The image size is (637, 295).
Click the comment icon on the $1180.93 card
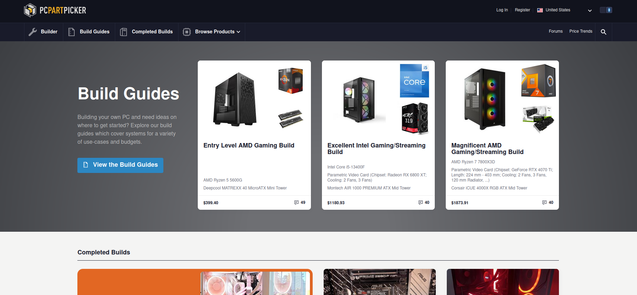click(x=421, y=203)
